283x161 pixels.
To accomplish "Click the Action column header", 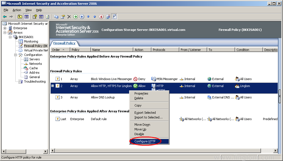I will coord(142,50).
